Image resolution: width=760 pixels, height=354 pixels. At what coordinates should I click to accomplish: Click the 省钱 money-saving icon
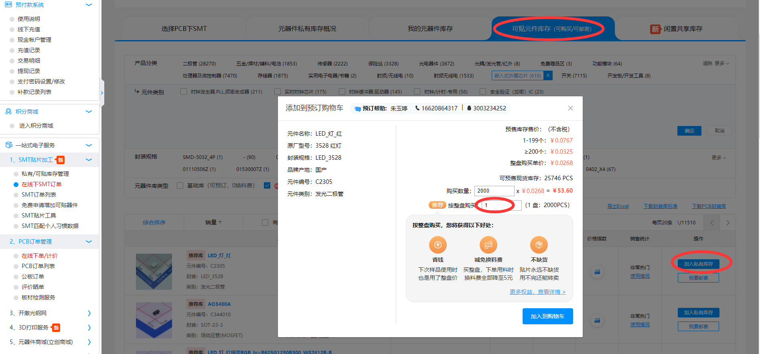pyautogui.click(x=438, y=245)
